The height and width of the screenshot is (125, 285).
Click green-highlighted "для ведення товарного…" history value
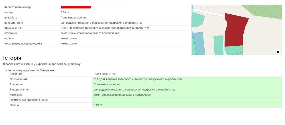pyautogui.click(x=135, y=90)
